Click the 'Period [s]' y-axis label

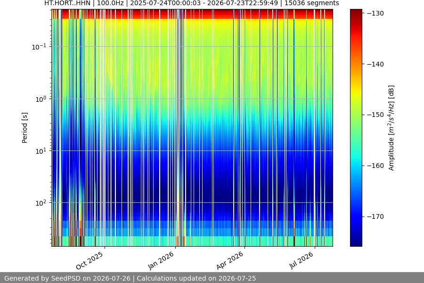(x=24, y=128)
